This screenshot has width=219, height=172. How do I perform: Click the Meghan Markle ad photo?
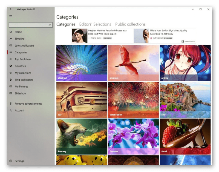pyautogui.click(x=80, y=36)
